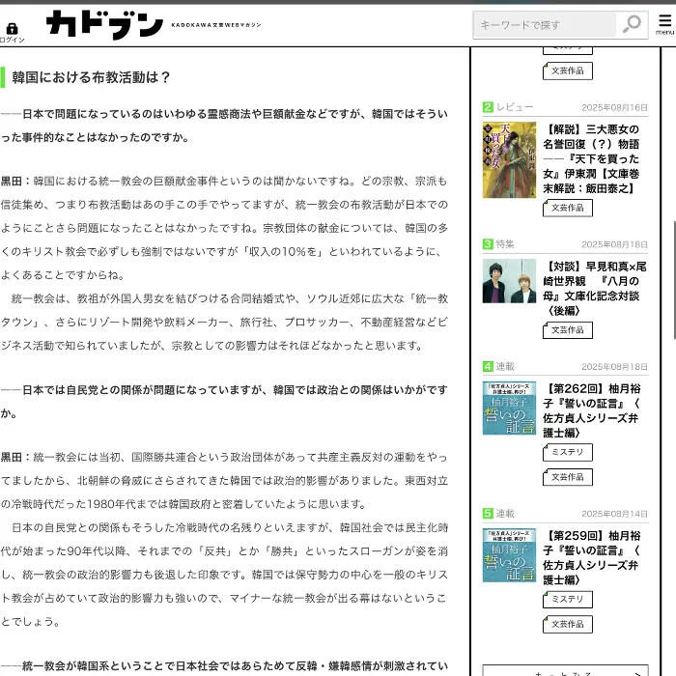Open book cover thumbnail for 天下を買った女
Viewport: 676px width, 676px height.
click(509, 160)
